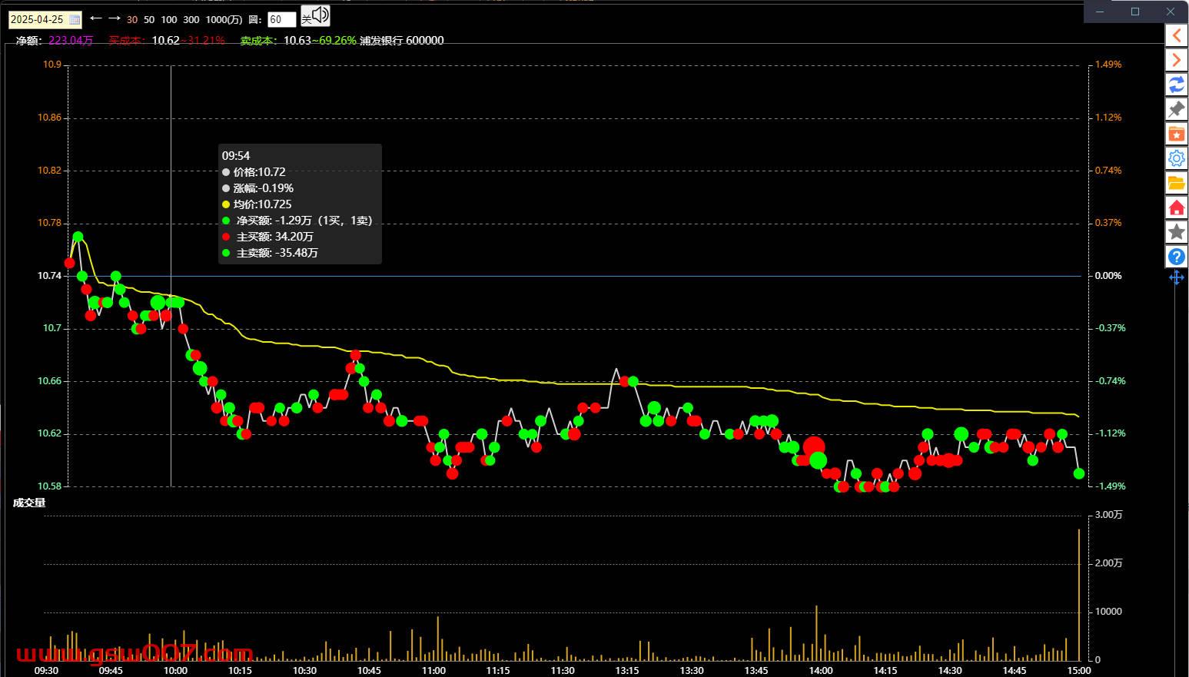Go home using the red house icon
The width and height of the screenshot is (1189, 677).
(x=1176, y=207)
